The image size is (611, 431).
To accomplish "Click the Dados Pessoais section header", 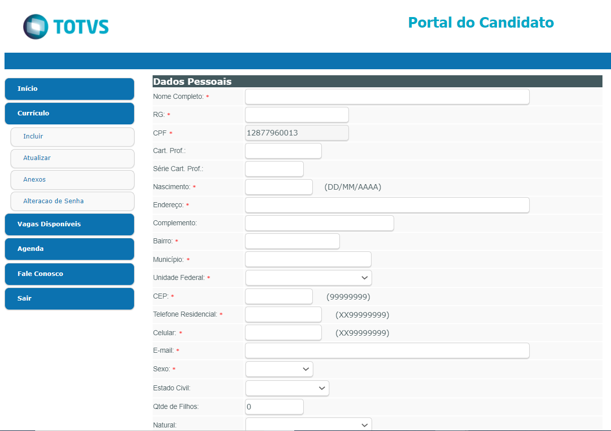I will (x=377, y=81).
